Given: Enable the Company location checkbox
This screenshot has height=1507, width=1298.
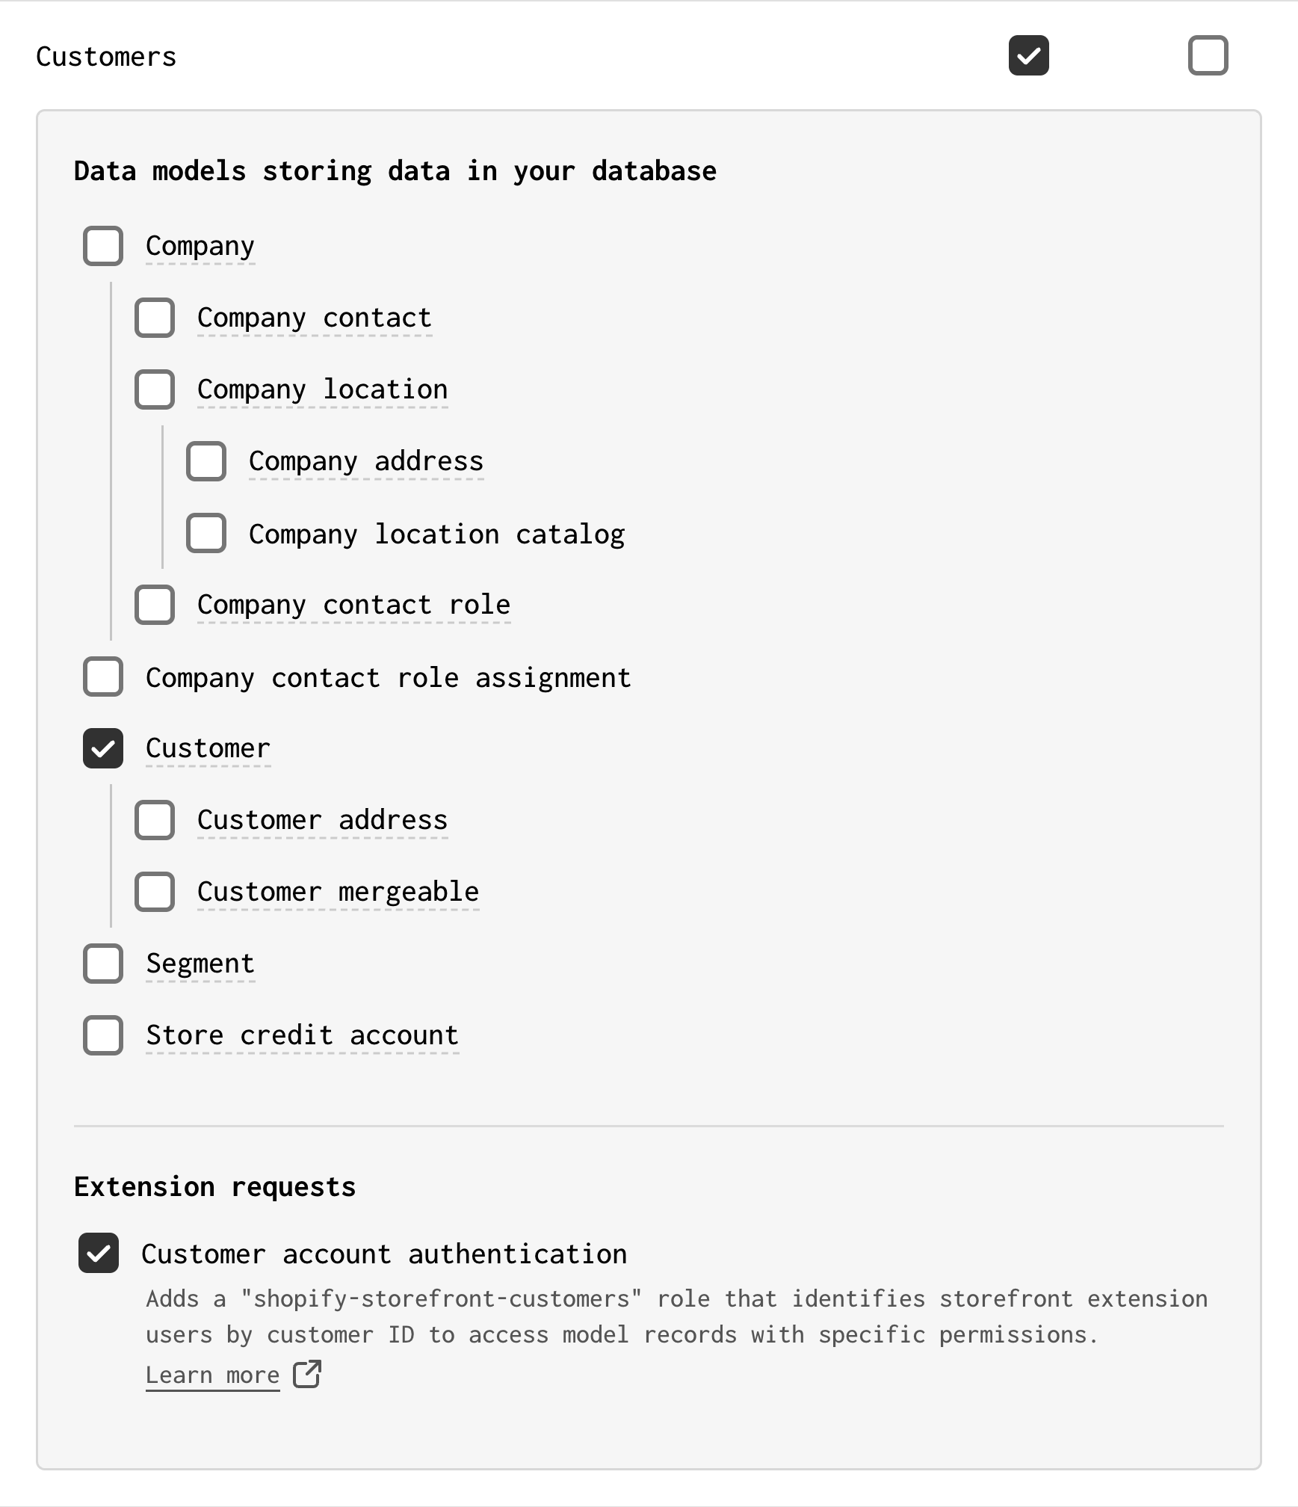Looking at the screenshot, I should (x=155, y=389).
